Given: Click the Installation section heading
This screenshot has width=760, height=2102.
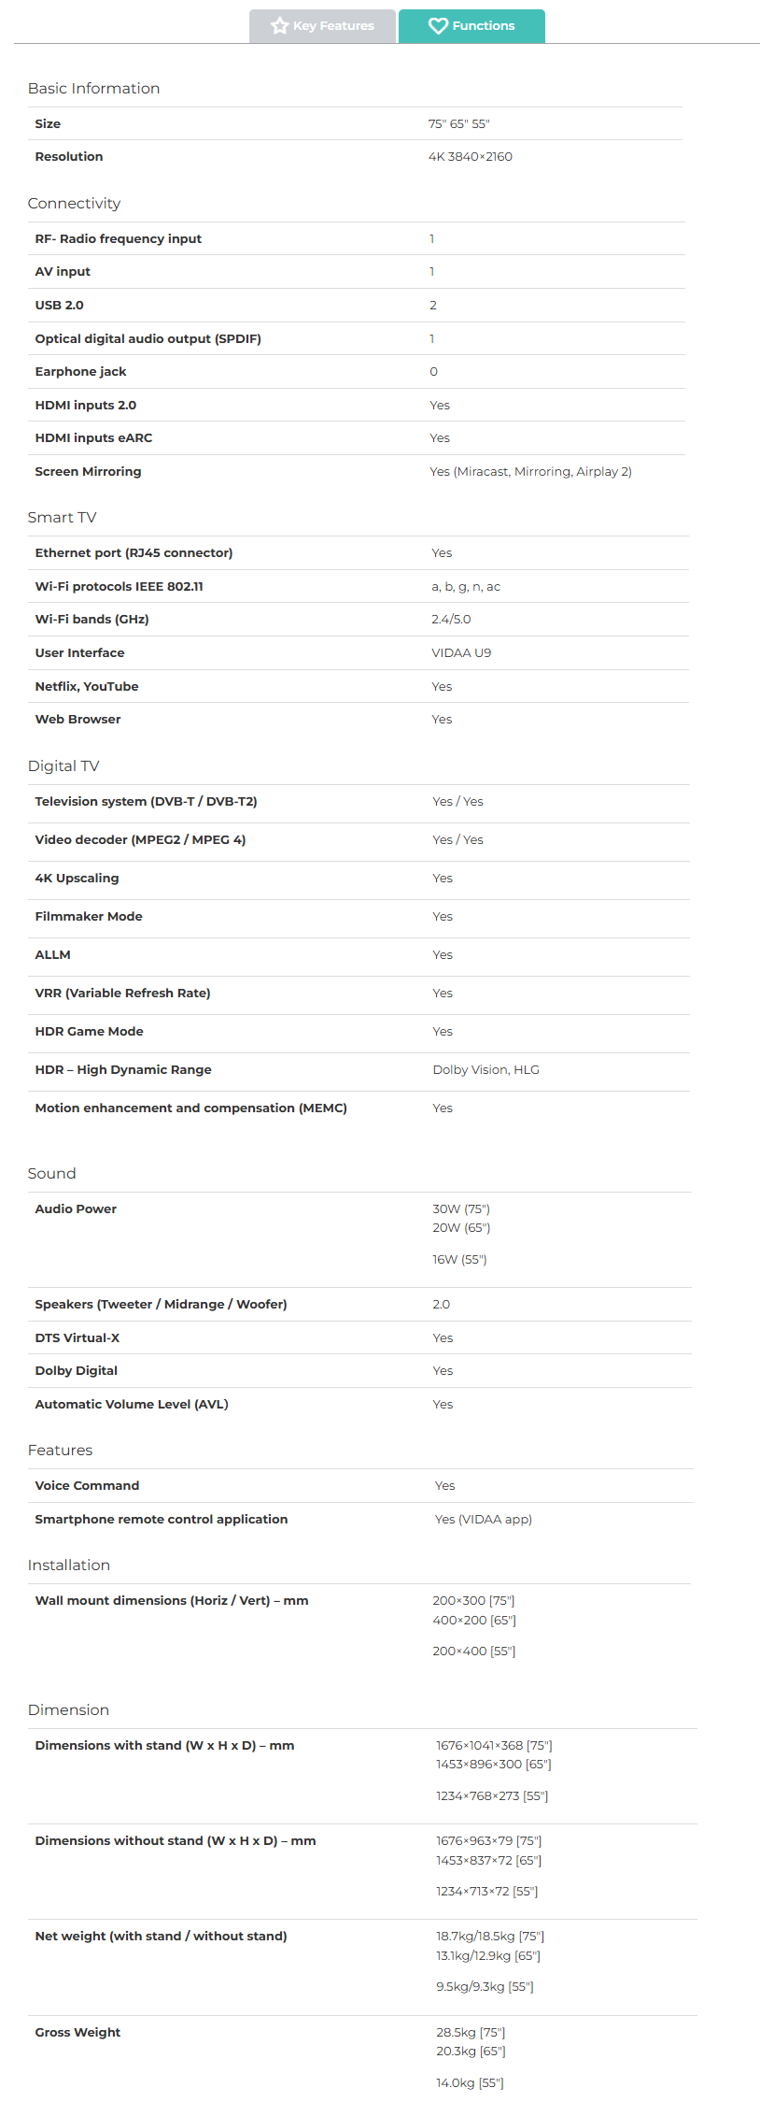Looking at the screenshot, I should (68, 1566).
